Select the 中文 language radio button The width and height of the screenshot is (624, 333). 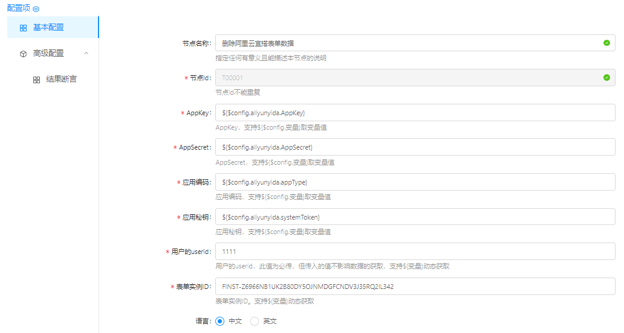[x=219, y=321]
